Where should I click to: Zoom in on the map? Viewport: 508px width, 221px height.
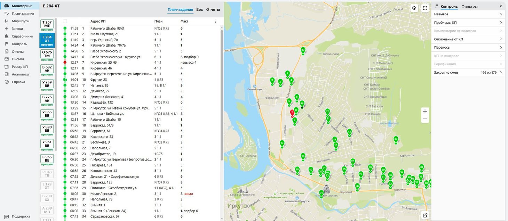tap(425, 111)
